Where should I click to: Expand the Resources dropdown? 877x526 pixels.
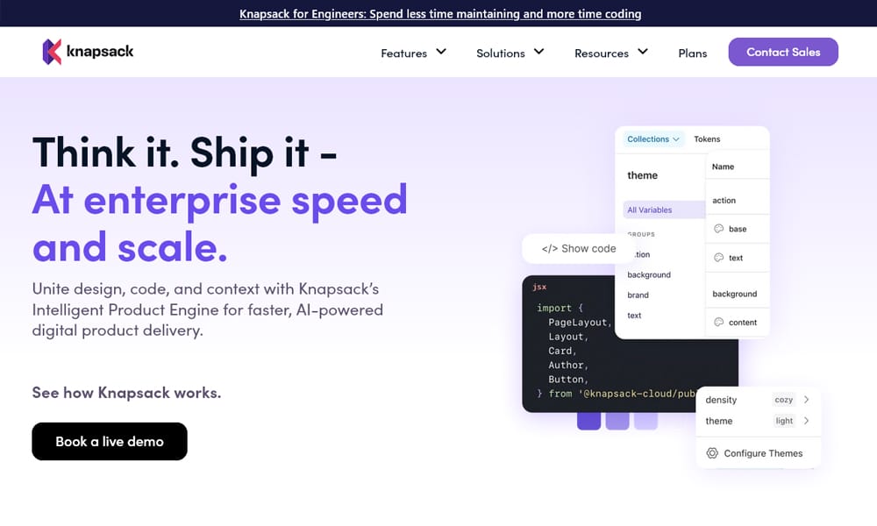coord(643,53)
